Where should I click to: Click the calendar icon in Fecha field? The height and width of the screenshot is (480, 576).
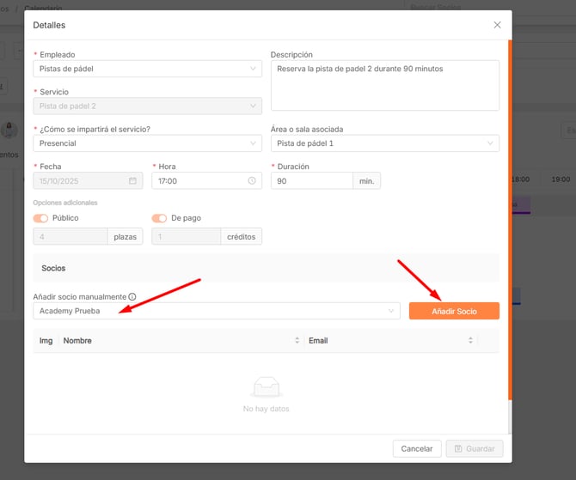point(132,181)
